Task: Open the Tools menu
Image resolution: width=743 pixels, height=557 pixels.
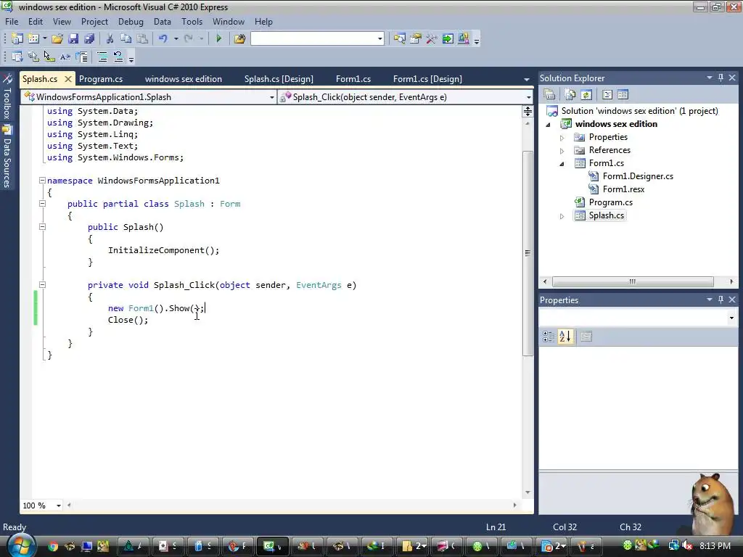Action: click(x=192, y=22)
